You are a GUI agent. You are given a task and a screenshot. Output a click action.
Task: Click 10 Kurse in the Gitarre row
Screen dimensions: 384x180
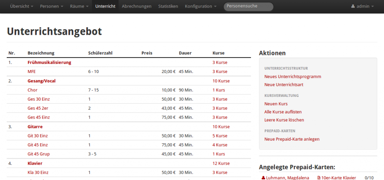221,127
